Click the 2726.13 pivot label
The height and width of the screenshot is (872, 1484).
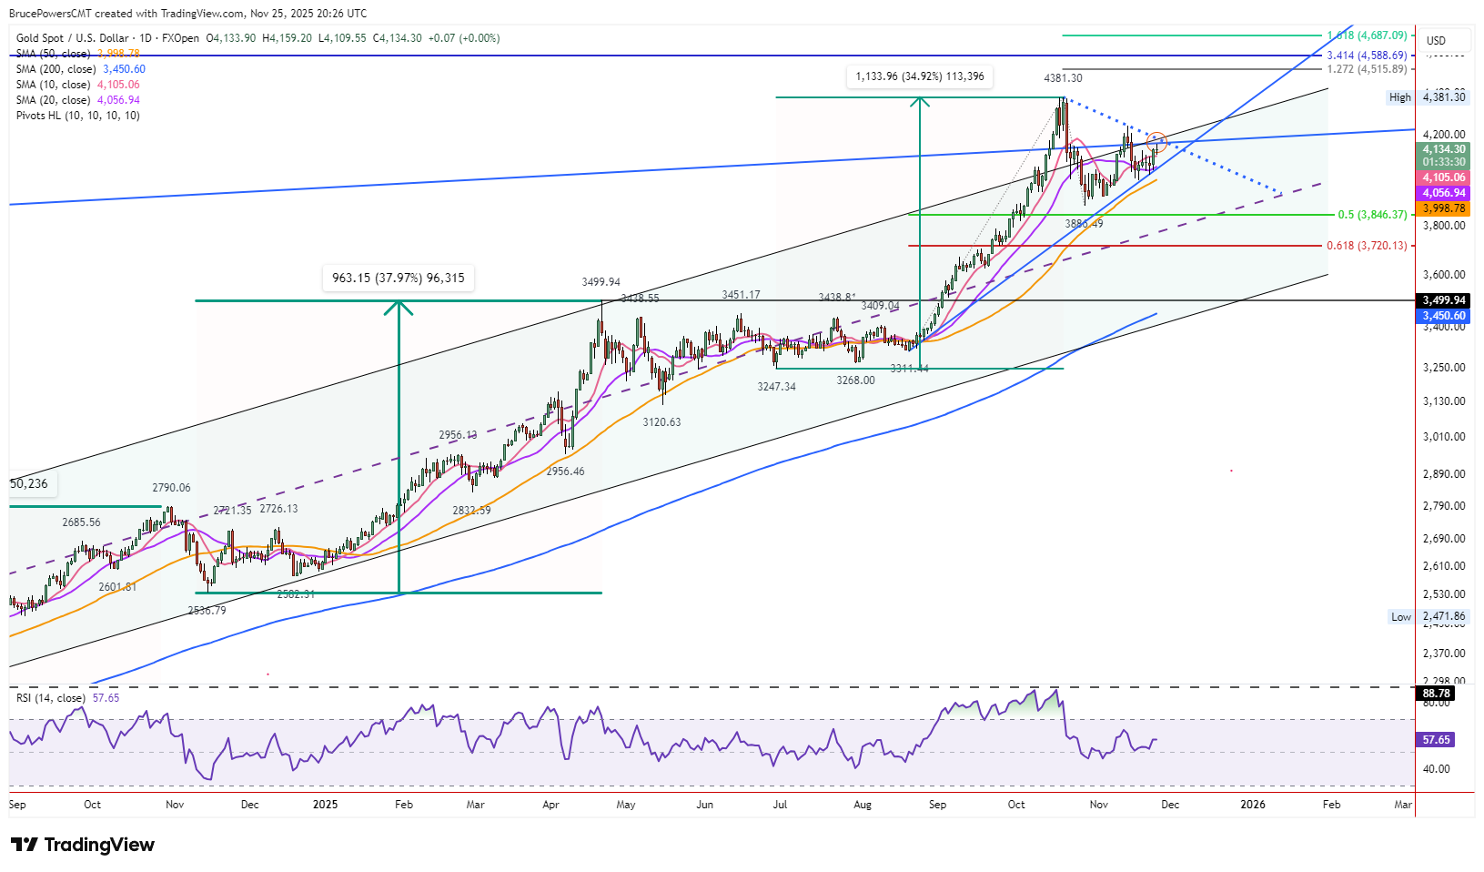coord(278,509)
